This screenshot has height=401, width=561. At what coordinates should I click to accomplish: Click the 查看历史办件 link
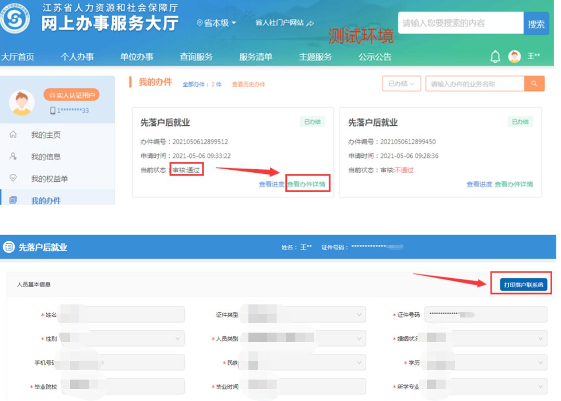(x=248, y=84)
